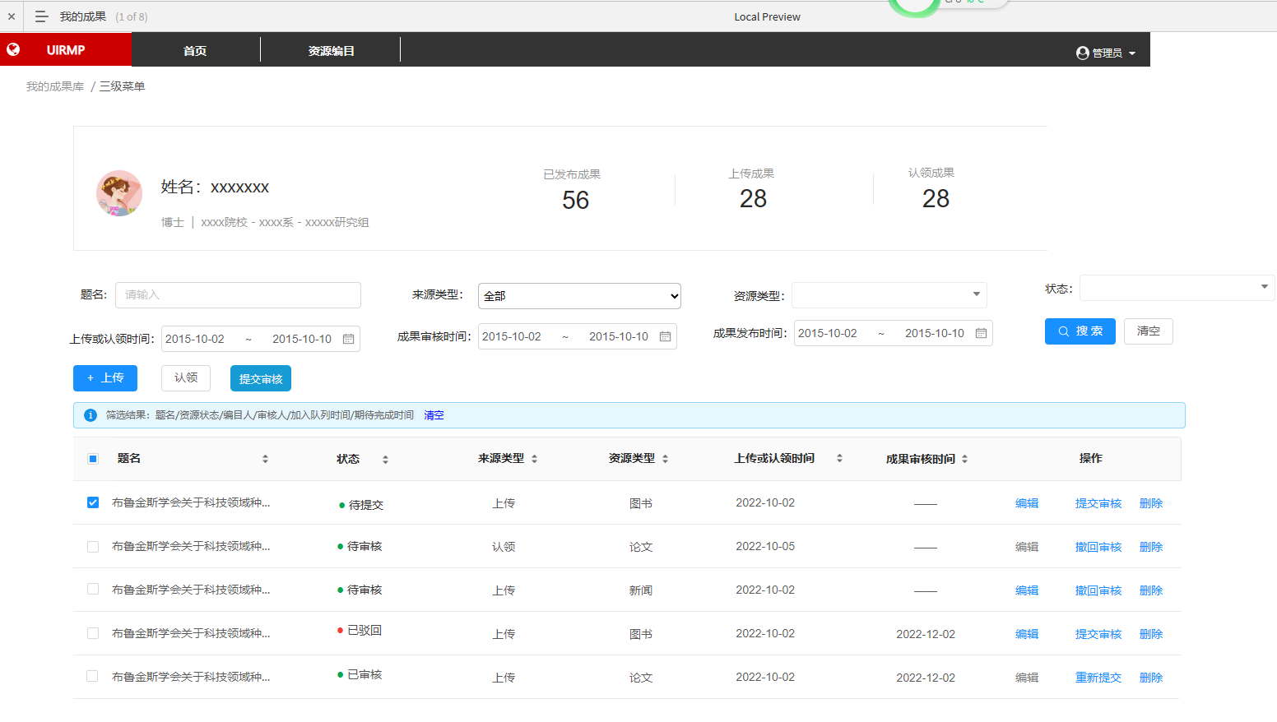
Task: Click 三级菜单 breadcrumb item
Action: point(123,86)
